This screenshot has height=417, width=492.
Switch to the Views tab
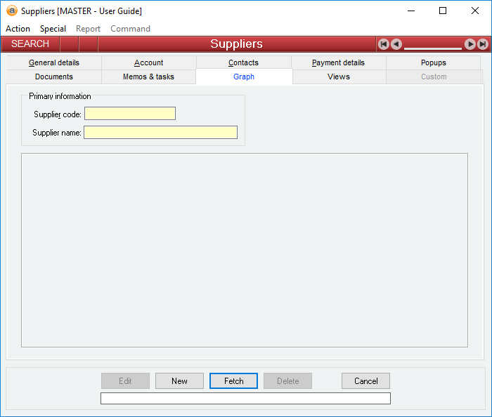pyautogui.click(x=338, y=77)
